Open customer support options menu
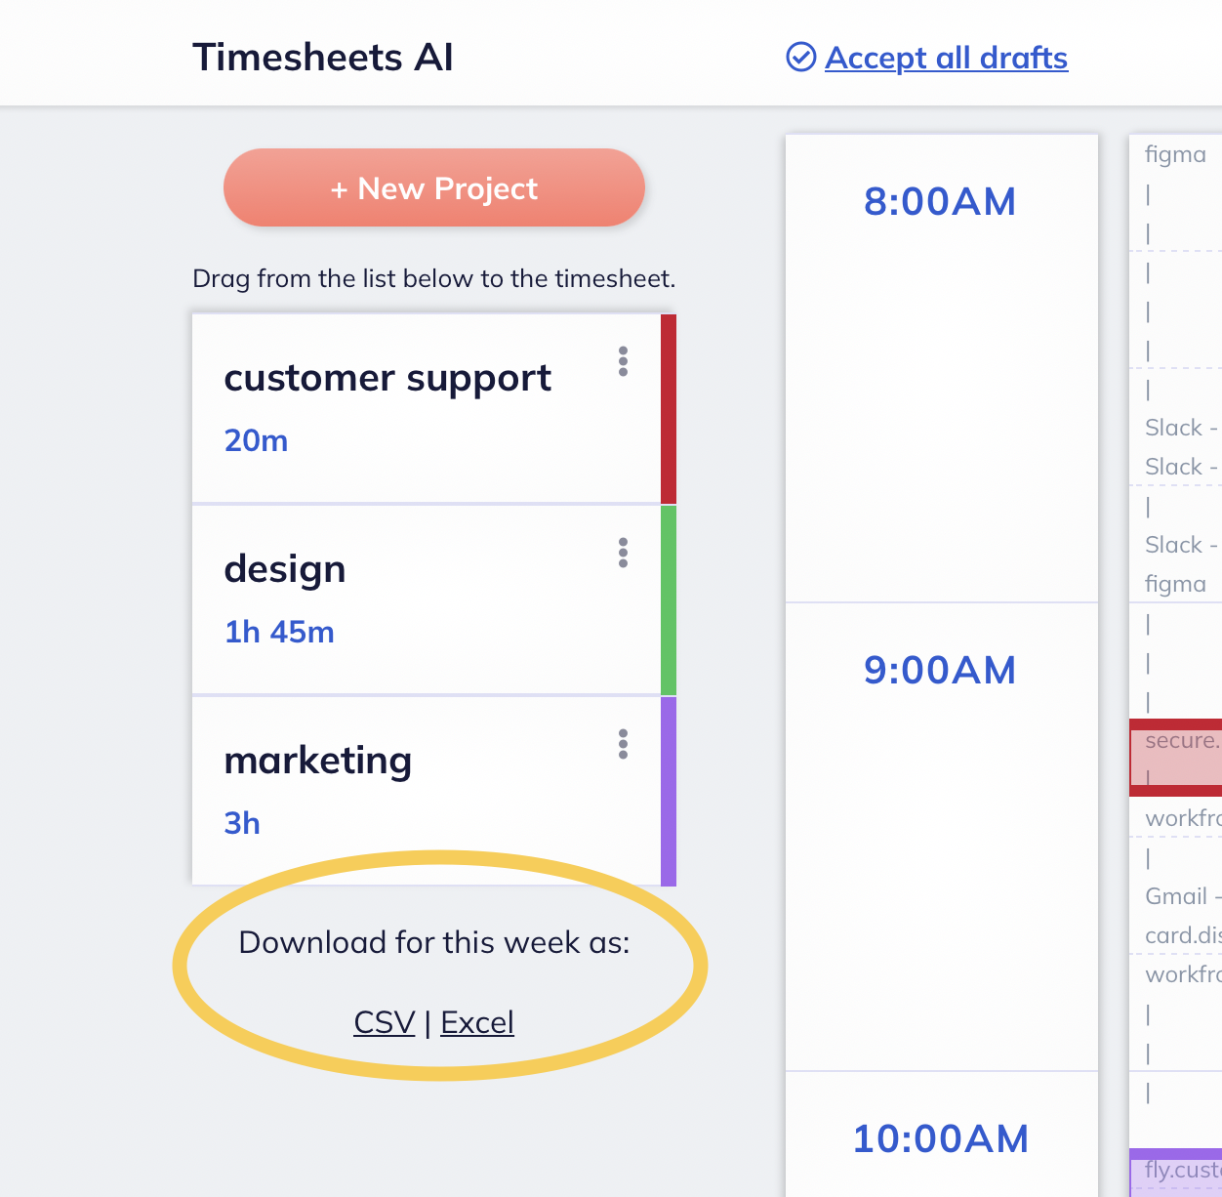The image size is (1222, 1197). tap(623, 361)
